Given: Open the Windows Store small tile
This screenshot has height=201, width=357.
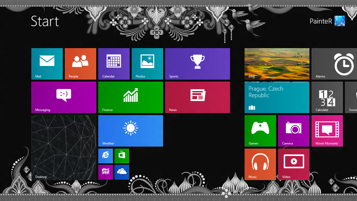Looking at the screenshot, I should 122,156.
